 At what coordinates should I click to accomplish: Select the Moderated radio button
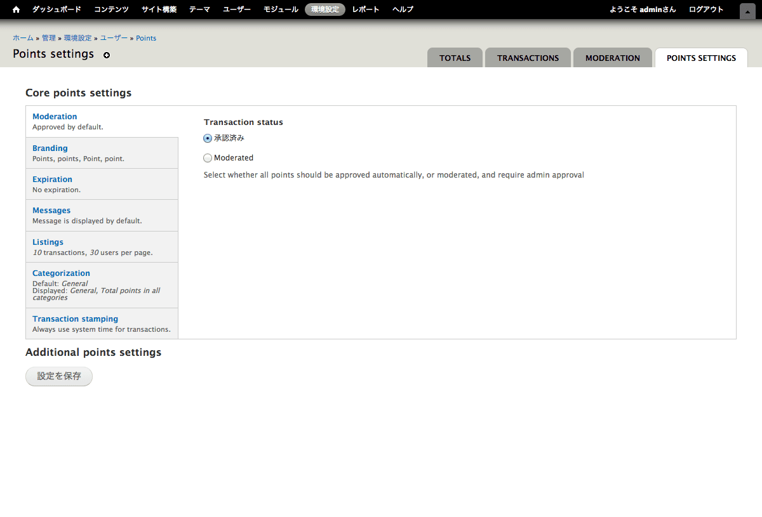[208, 158]
